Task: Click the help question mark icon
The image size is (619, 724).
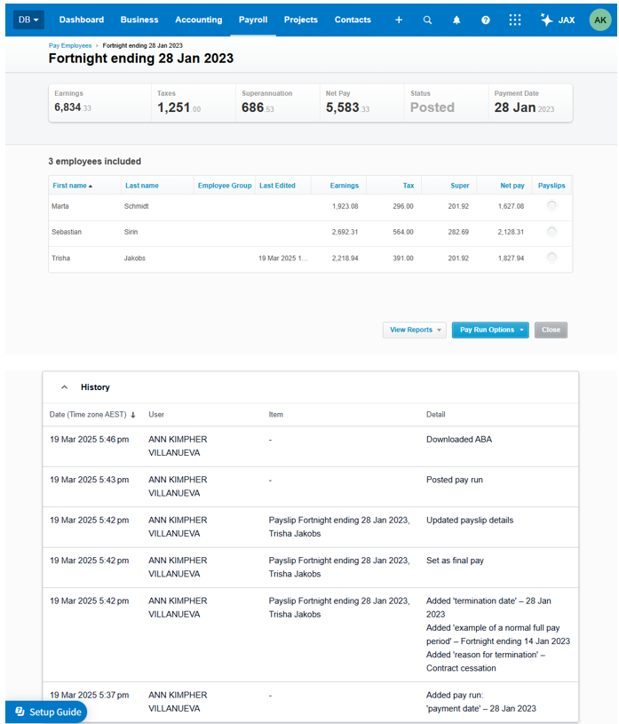Action: coord(486,20)
